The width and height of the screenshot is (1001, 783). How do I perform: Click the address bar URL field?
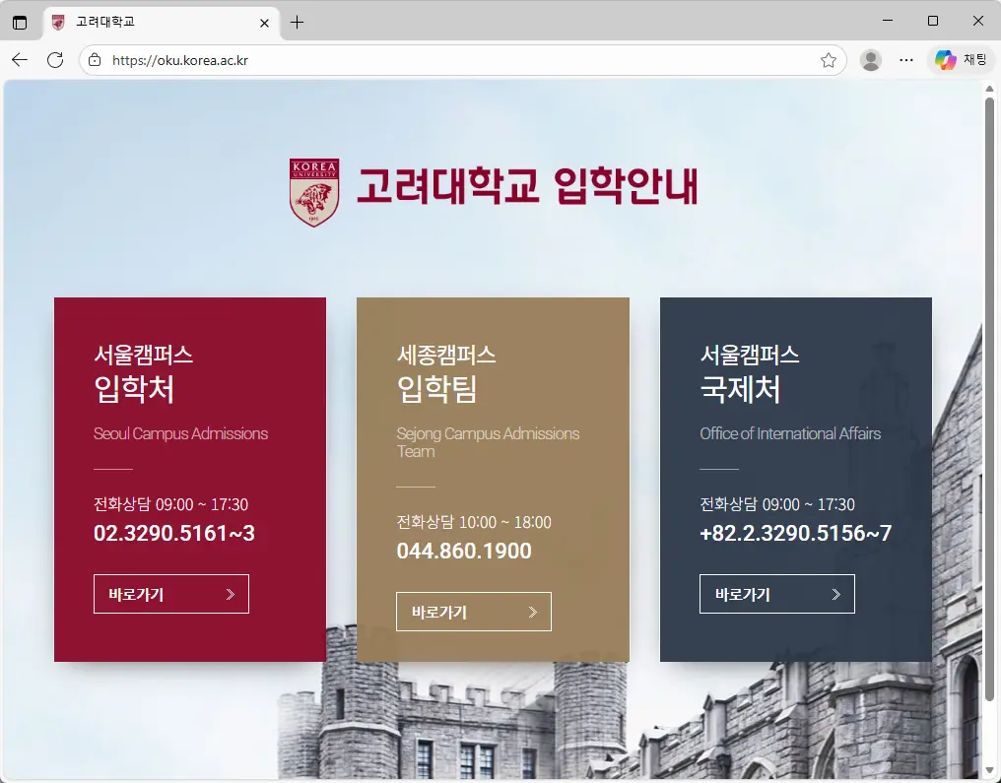click(394, 59)
